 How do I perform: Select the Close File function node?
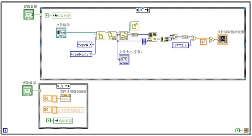135,25
